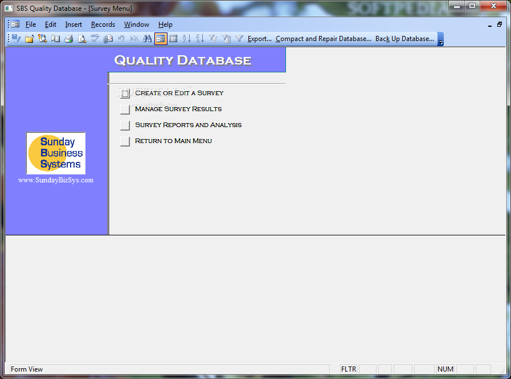The height and width of the screenshot is (379, 511).
Task: Click Back Up Database...
Action: (405, 39)
